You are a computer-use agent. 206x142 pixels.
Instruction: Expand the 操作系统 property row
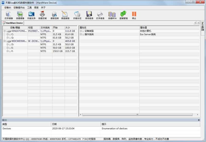(81, 34)
